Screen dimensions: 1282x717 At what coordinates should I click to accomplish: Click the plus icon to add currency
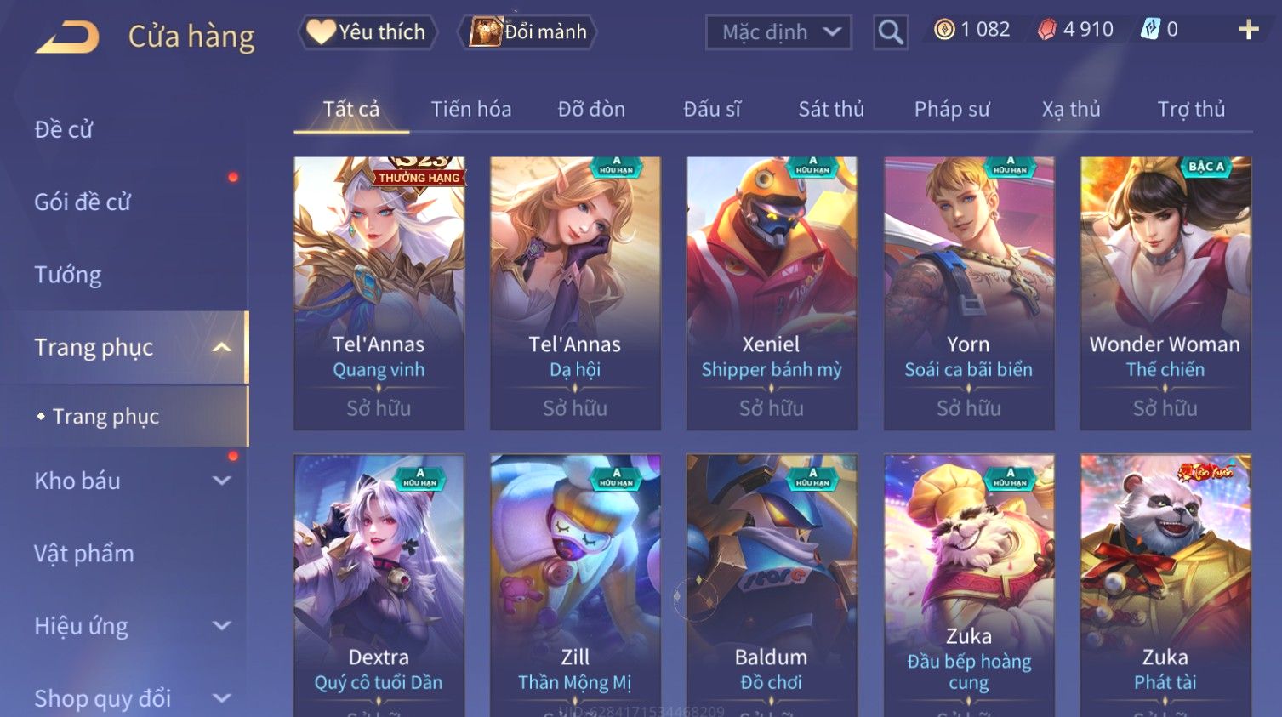point(1248,30)
